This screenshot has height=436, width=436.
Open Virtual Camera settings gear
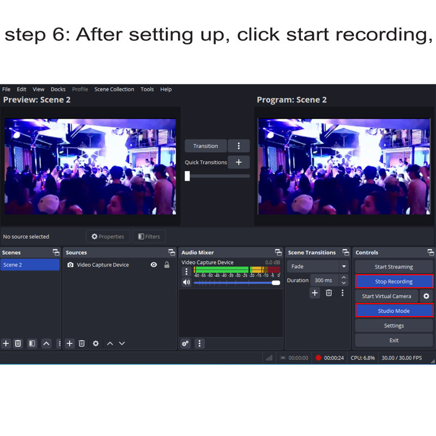(426, 296)
